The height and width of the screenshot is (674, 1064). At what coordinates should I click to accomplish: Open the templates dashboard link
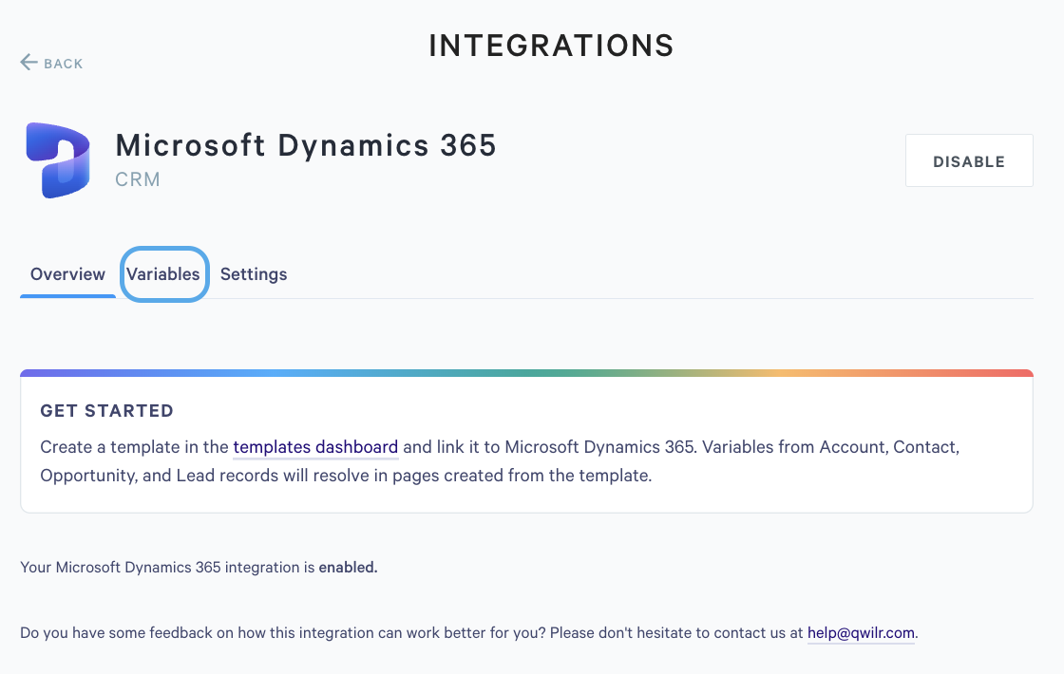pos(315,447)
